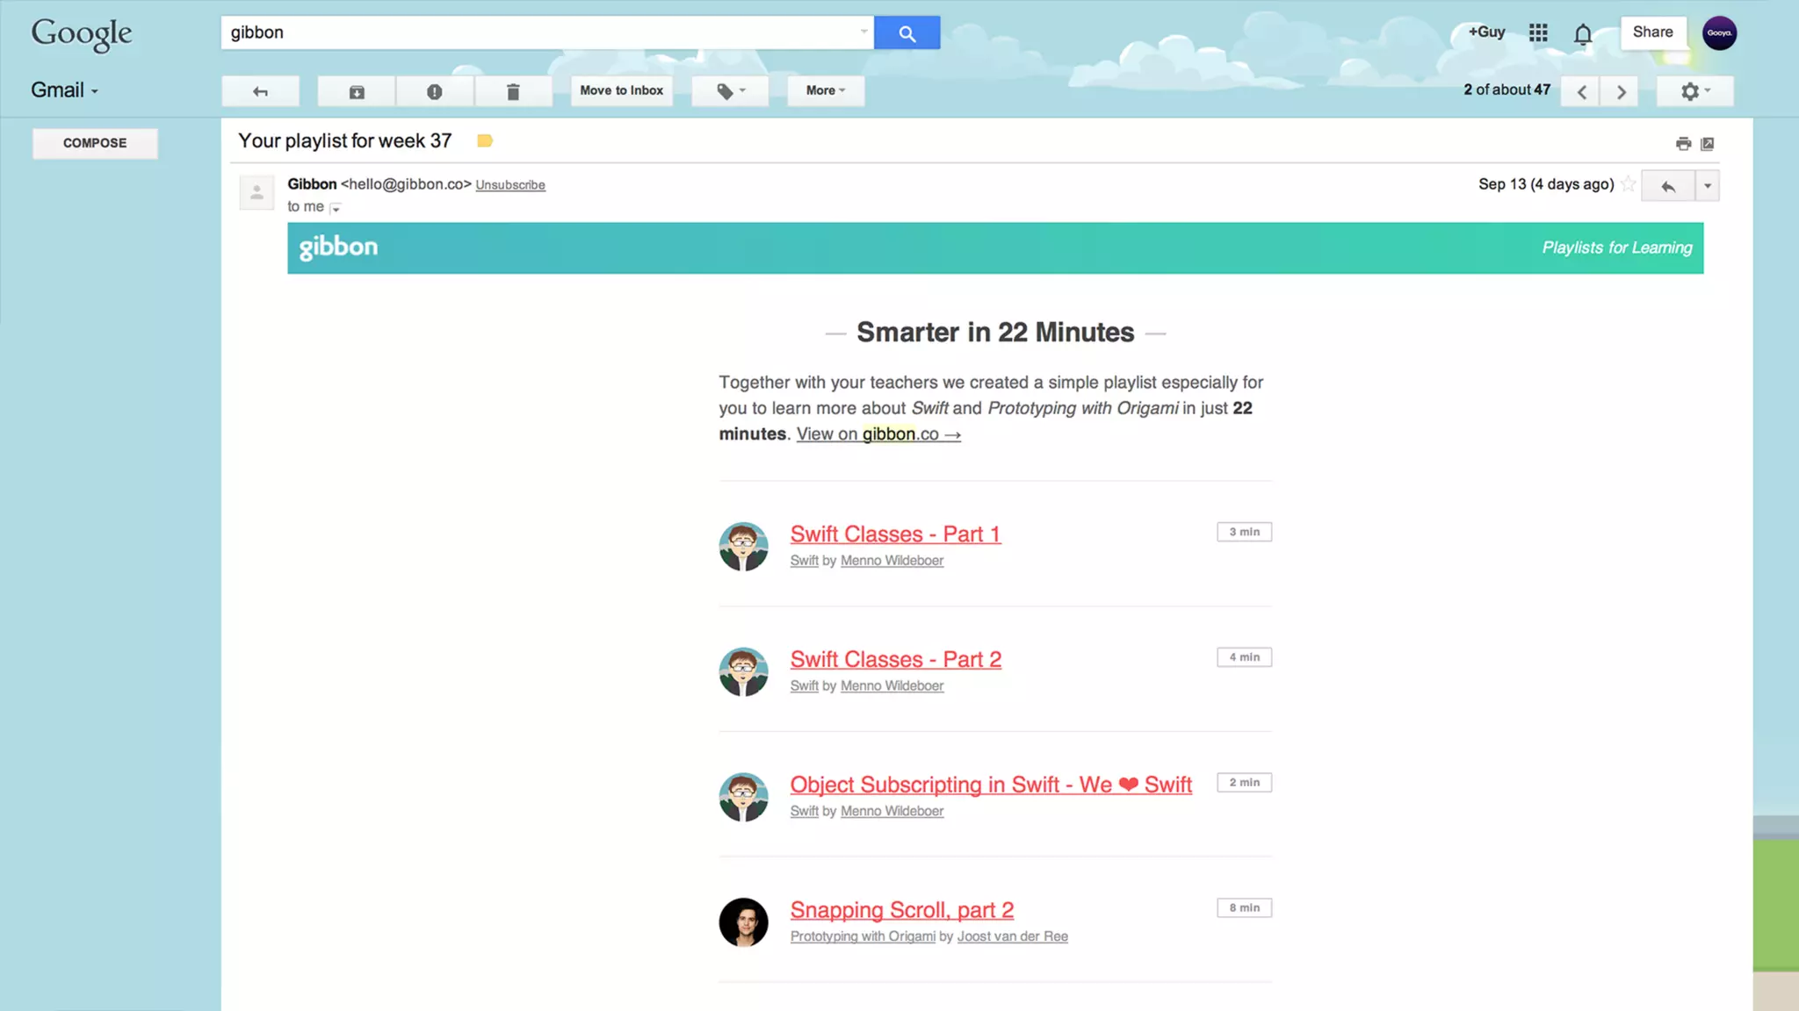The height and width of the screenshot is (1011, 1799).
Task: Open the More actions dropdown
Action: pyautogui.click(x=826, y=91)
